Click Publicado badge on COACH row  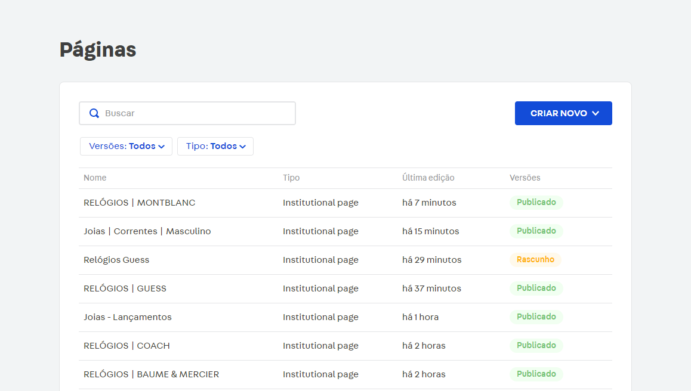coord(536,346)
